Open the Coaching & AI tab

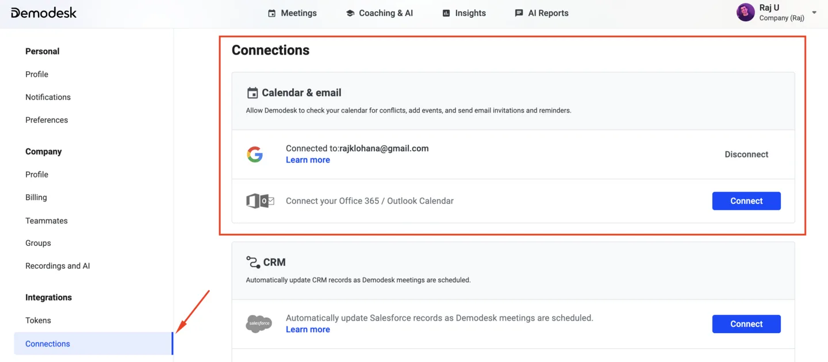(379, 13)
